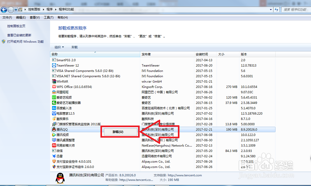Click the refresh button beside address bar
This screenshot has width=311, height=186.
tap(276, 10)
